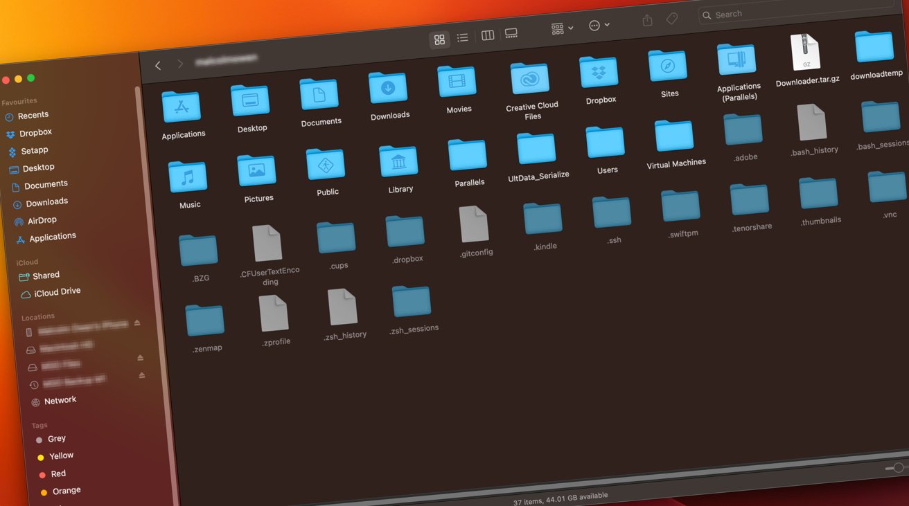Open the Share icon in the toolbar
The image size is (909, 506).
tap(646, 19)
